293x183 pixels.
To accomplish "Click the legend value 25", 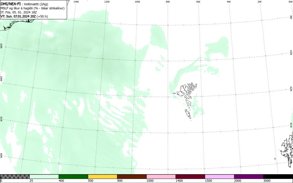I will 31,181.
